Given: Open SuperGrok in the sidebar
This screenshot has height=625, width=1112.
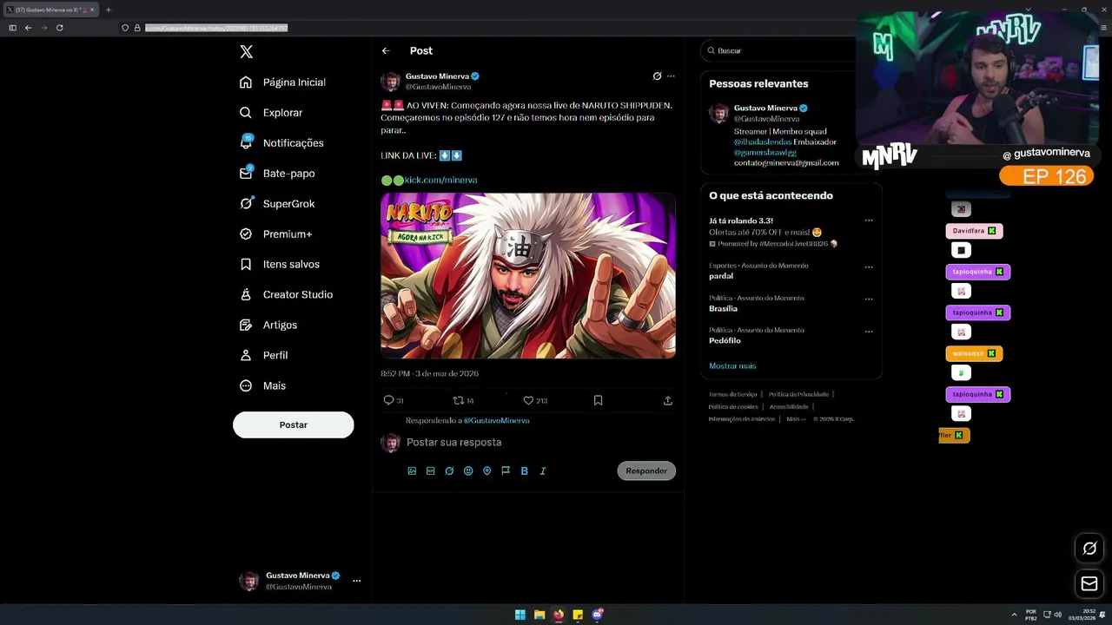Looking at the screenshot, I should coord(277,204).
